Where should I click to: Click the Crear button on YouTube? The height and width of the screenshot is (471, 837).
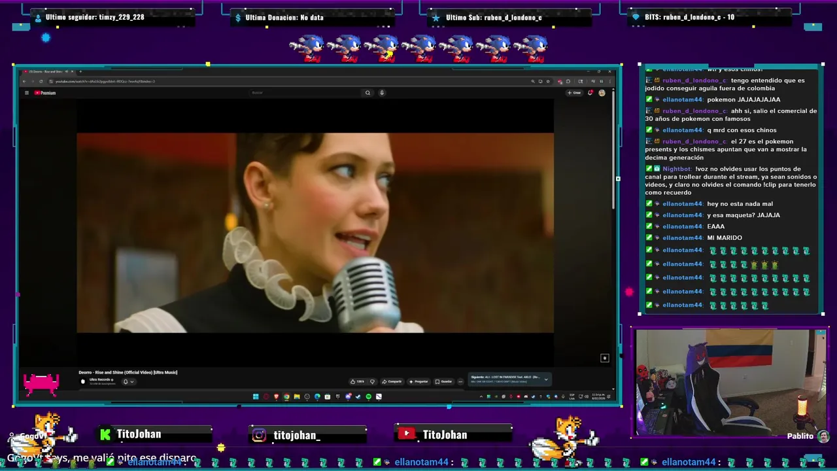[575, 93]
